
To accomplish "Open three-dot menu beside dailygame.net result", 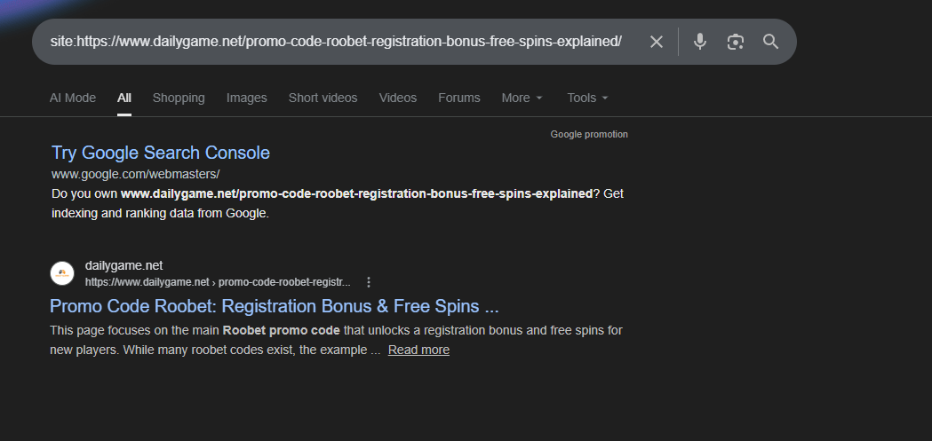I will coord(369,282).
